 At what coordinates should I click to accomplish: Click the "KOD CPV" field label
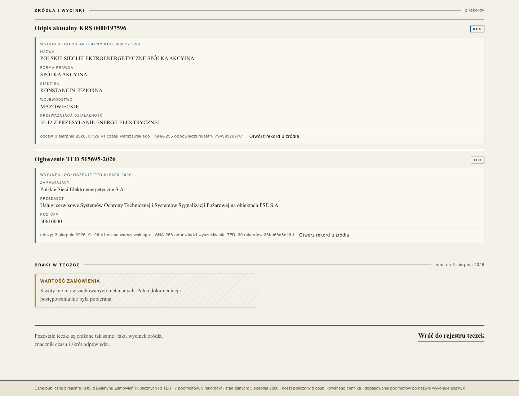click(49, 215)
